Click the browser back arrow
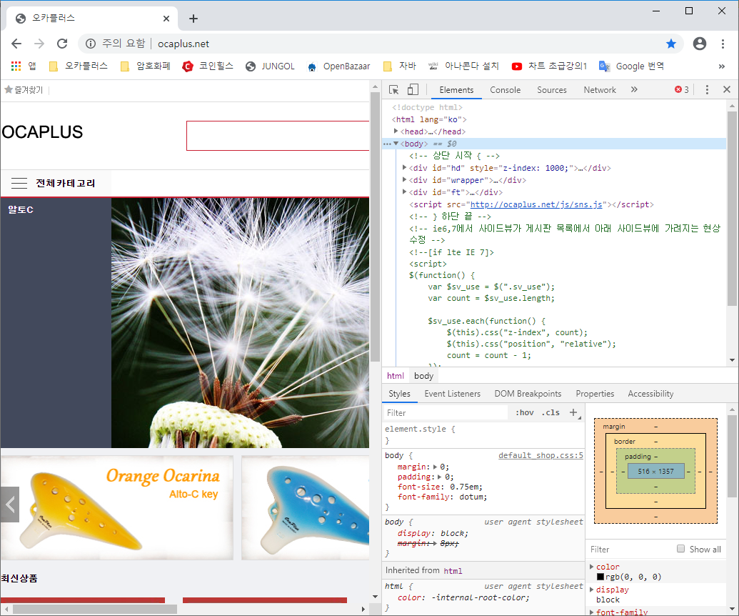Screen dimensions: 739x616 (x=16, y=44)
